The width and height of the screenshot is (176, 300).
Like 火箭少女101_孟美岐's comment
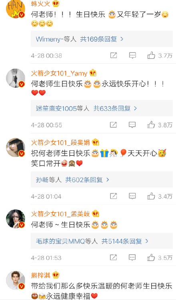[151, 258]
